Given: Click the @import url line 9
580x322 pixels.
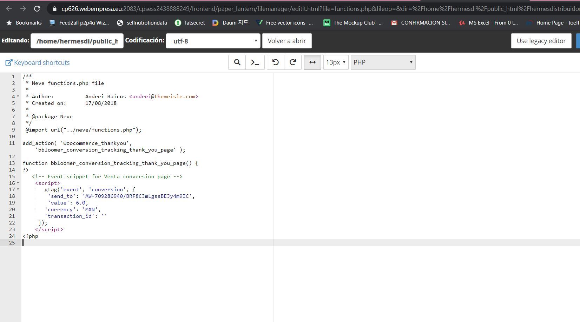Looking at the screenshot, I should point(84,130).
